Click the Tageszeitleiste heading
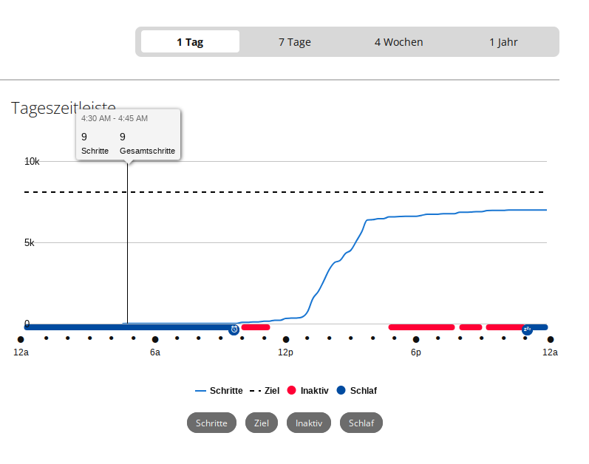589x464 pixels. (63, 108)
